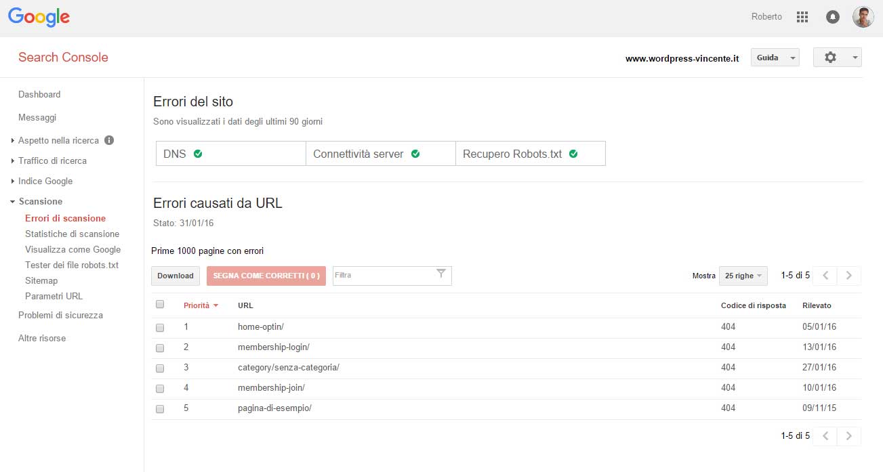
Task: Open Dashboard in the sidebar
Action: 39,95
